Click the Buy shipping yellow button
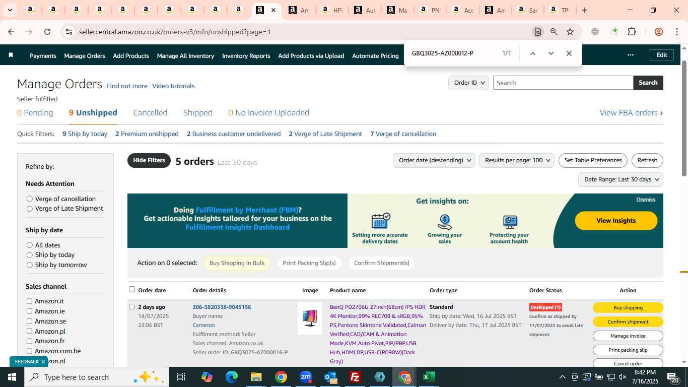Viewport: 688px width, 387px height. coord(628,307)
